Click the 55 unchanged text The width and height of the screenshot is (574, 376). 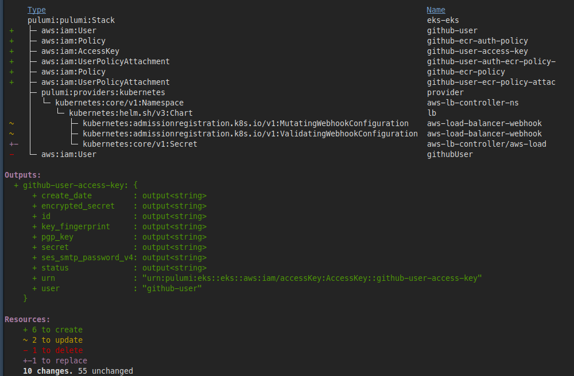[x=106, y=371]
